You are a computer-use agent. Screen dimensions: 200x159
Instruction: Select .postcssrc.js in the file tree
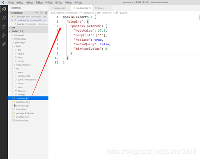click(x=28, y=98)
